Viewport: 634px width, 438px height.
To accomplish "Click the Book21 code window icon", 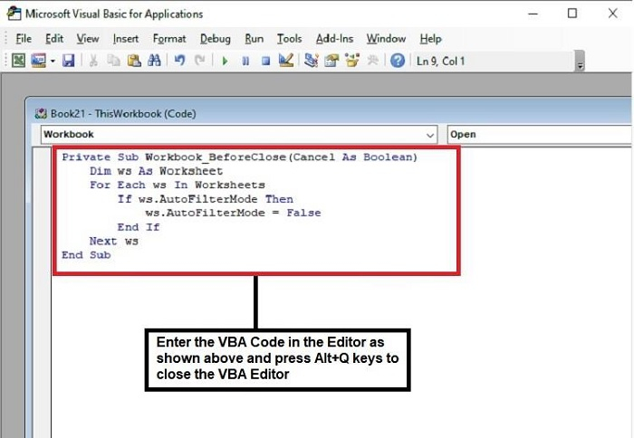I will pyautogui.click(x=41, y=113).
